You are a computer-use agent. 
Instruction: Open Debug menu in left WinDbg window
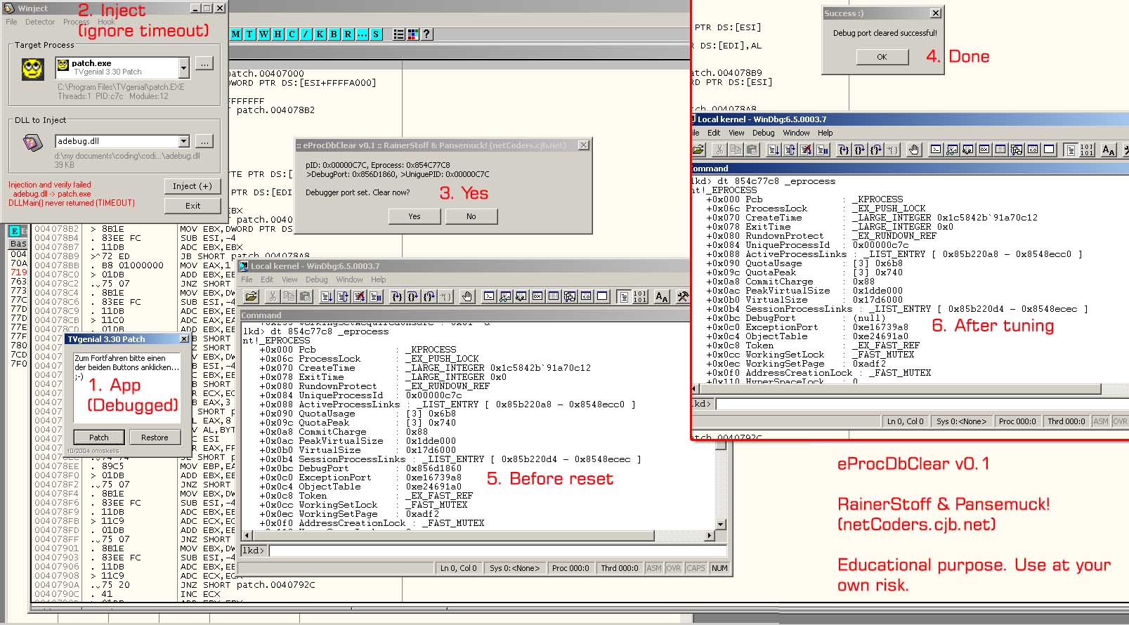(316, 279)
